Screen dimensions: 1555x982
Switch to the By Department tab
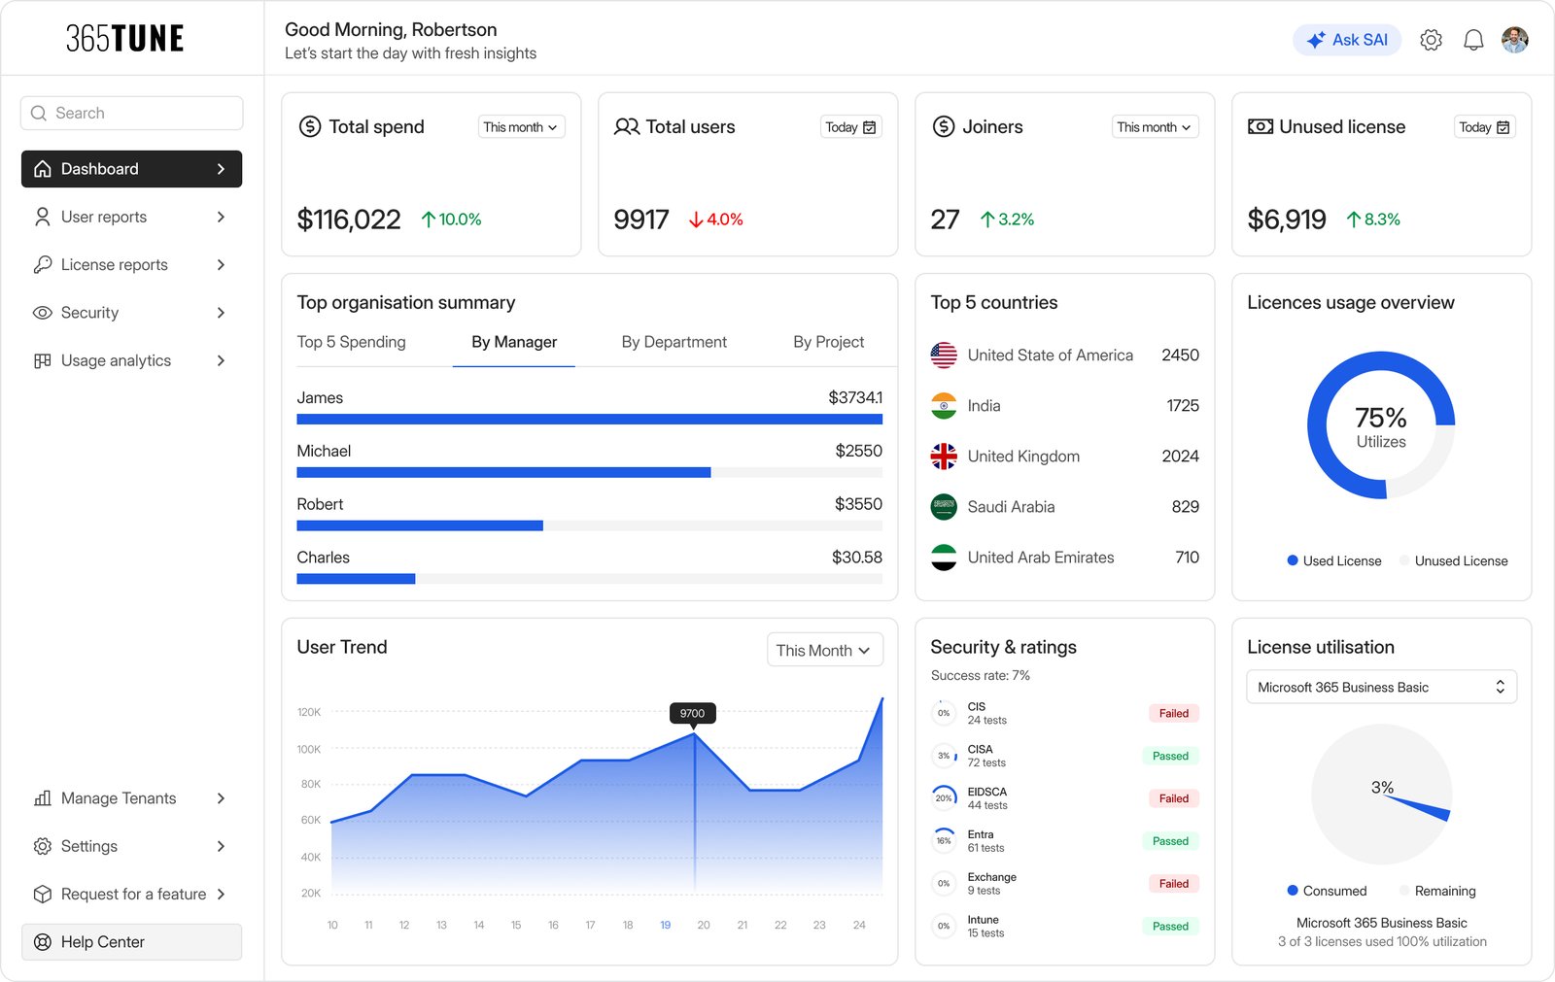pos(674,342)
